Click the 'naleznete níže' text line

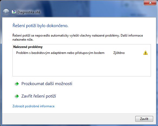(23, 40)
